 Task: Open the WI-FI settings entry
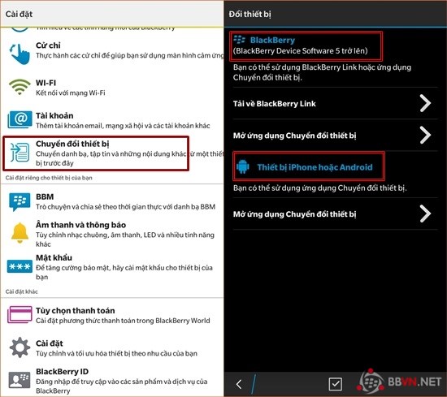[112, 88]
